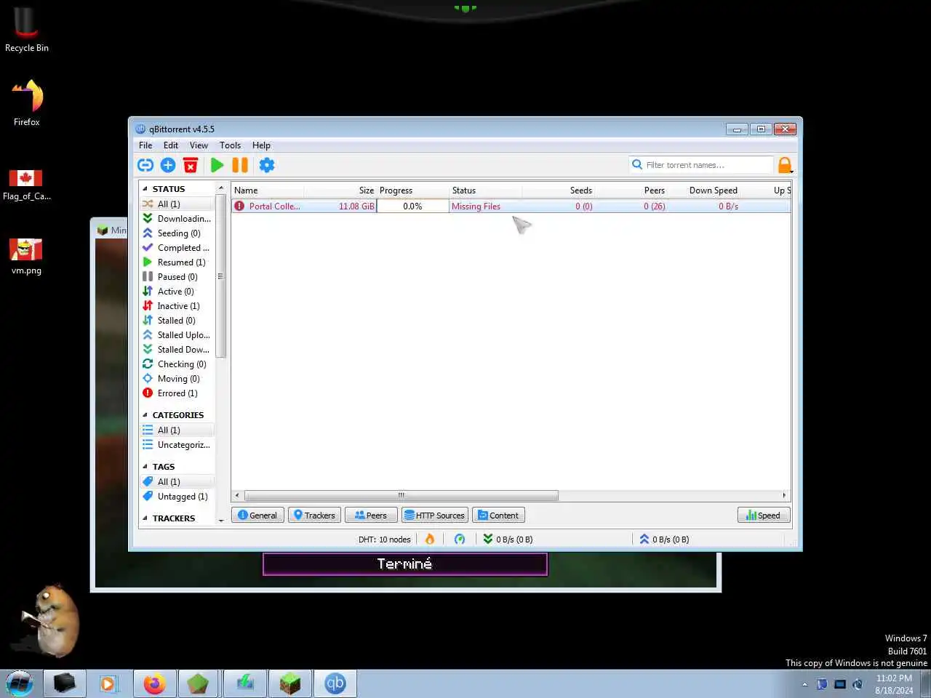Collapse the STATUS section
Screen dimensions: 931x698
[145, 189]
